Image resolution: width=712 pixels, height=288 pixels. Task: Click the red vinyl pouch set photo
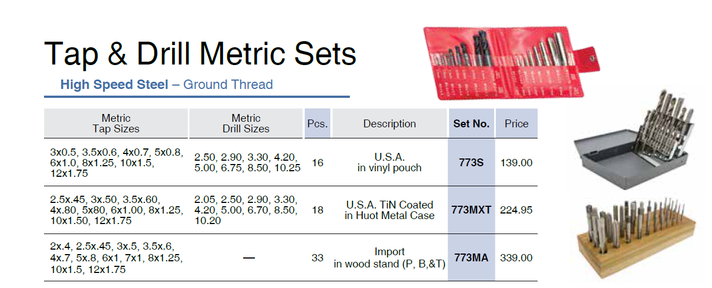click(x=511, y=62)
